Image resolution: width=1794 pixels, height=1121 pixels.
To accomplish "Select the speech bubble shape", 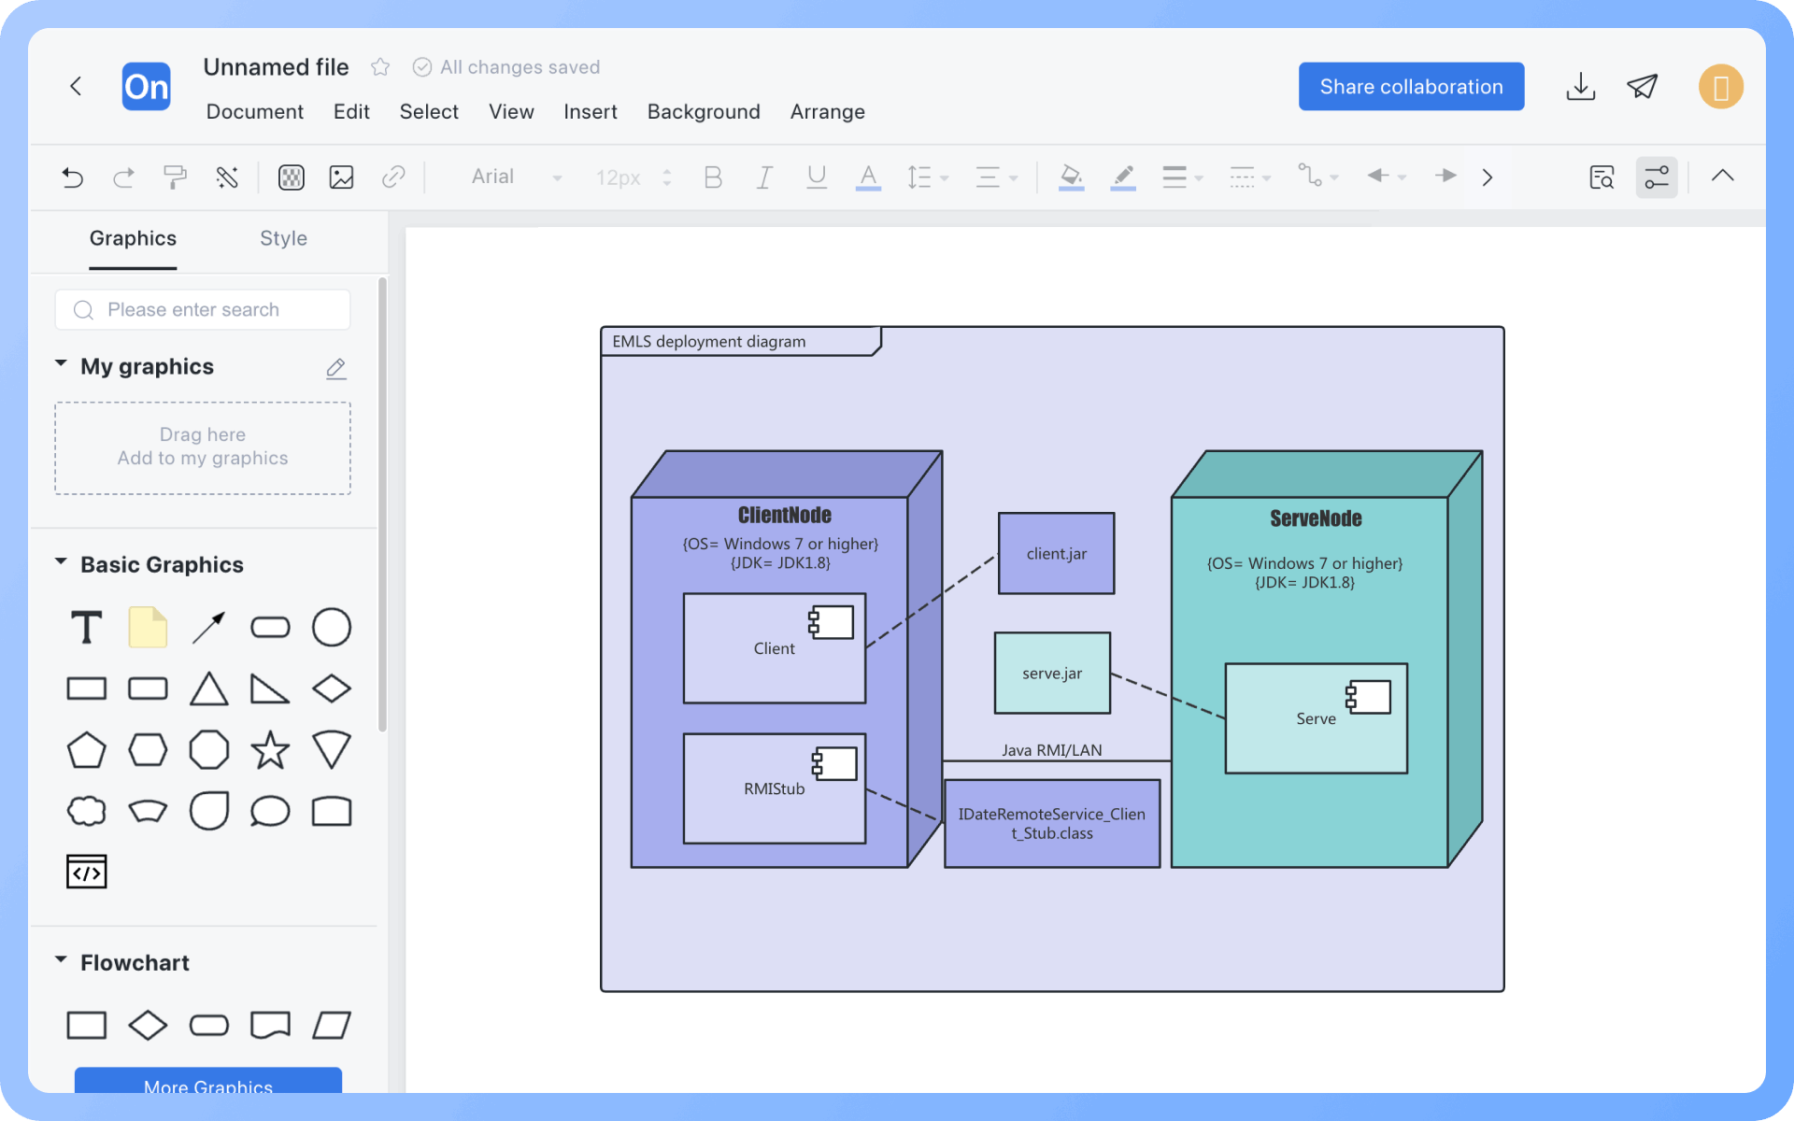I will pos(270,811).
